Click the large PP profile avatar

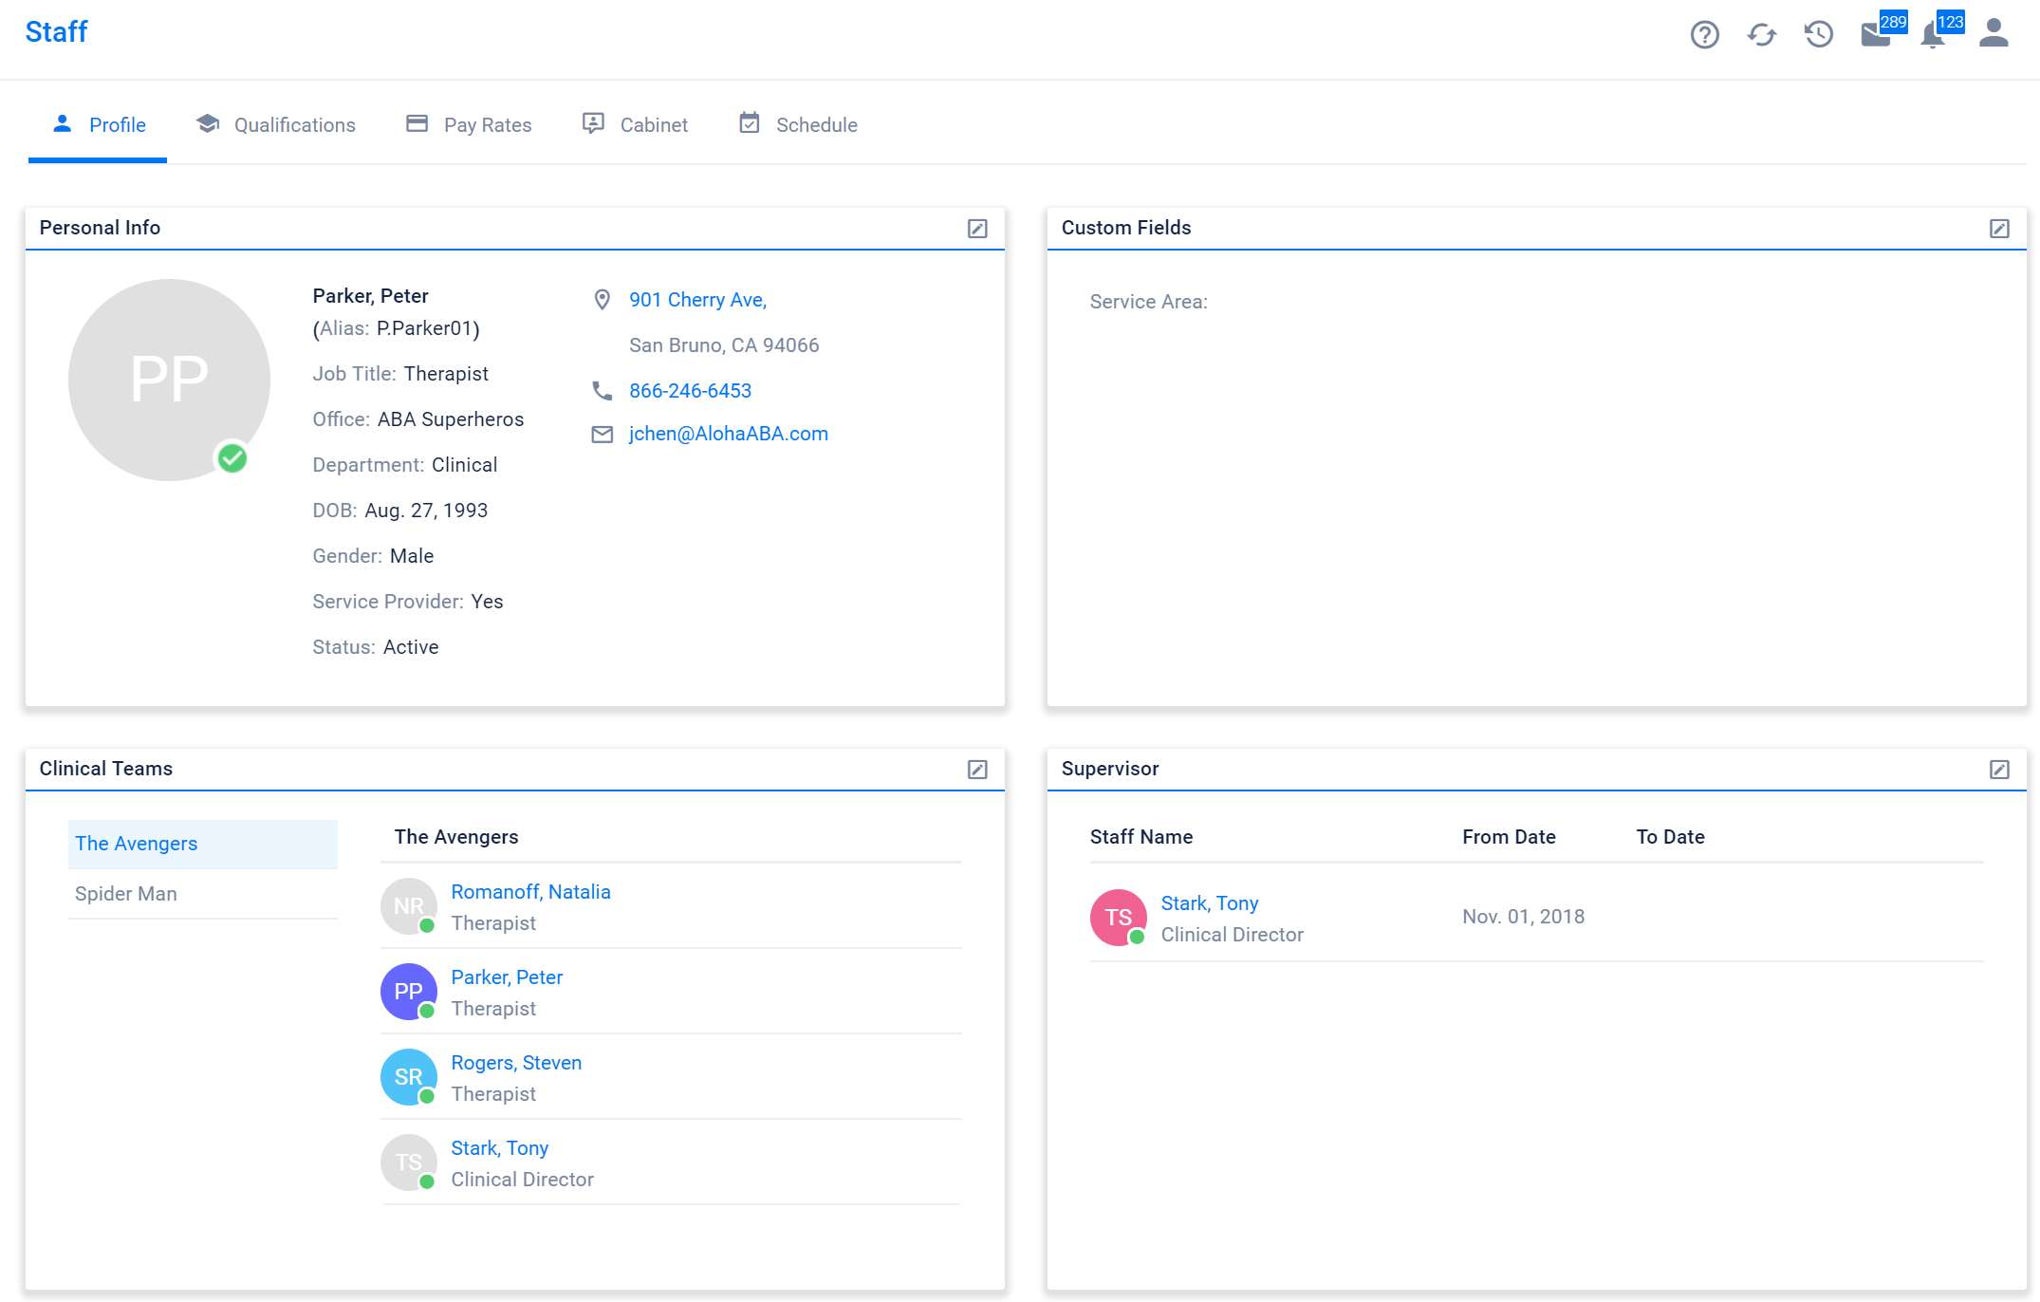[169, 380]
